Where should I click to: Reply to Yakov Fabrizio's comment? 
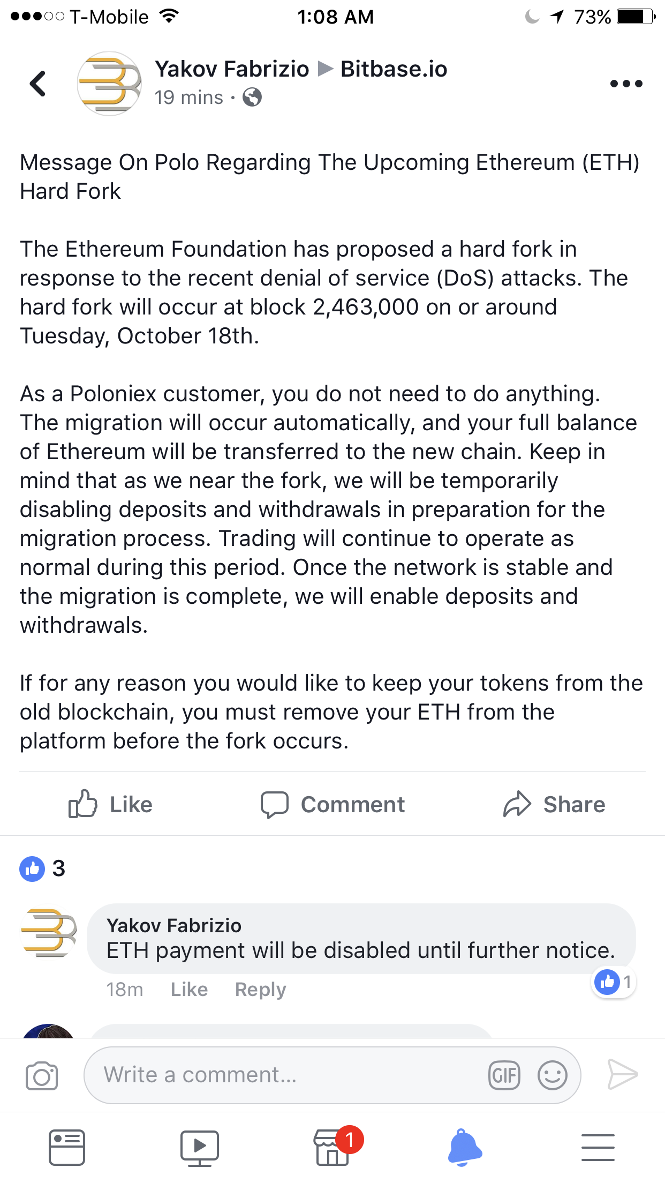[x=260, y=990]
